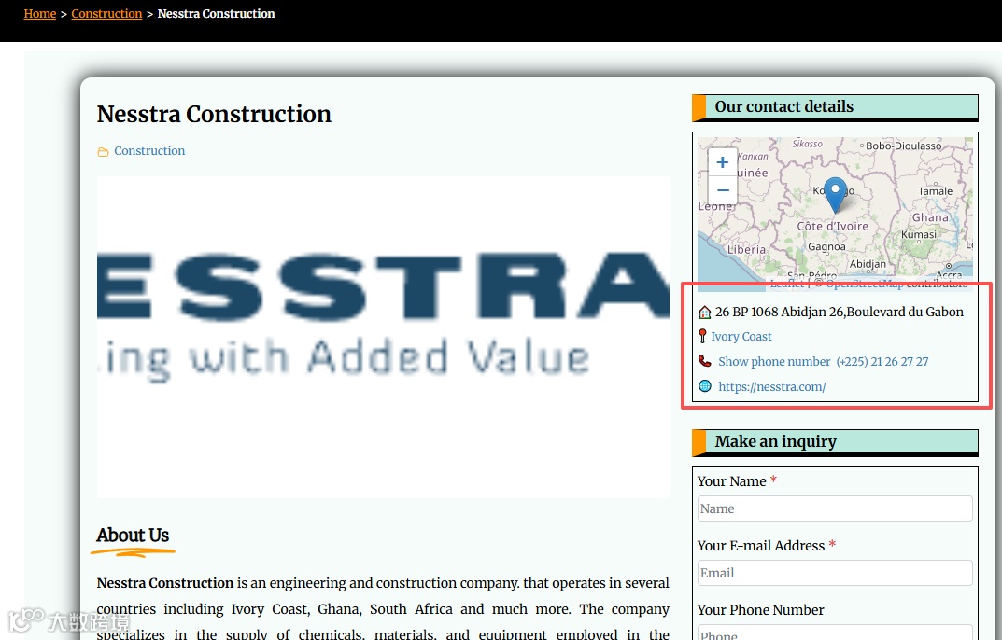Image resolution: width=1002 pixels, height=640 pixels.
Task: Click the Your Phone Number label
Action: pyautogui.click(x=760, y=610)
